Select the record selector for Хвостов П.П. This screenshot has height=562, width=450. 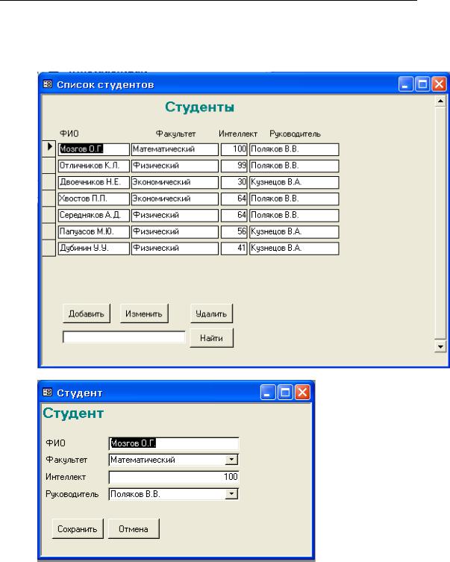pyautogui.click(x=49, y=199)
